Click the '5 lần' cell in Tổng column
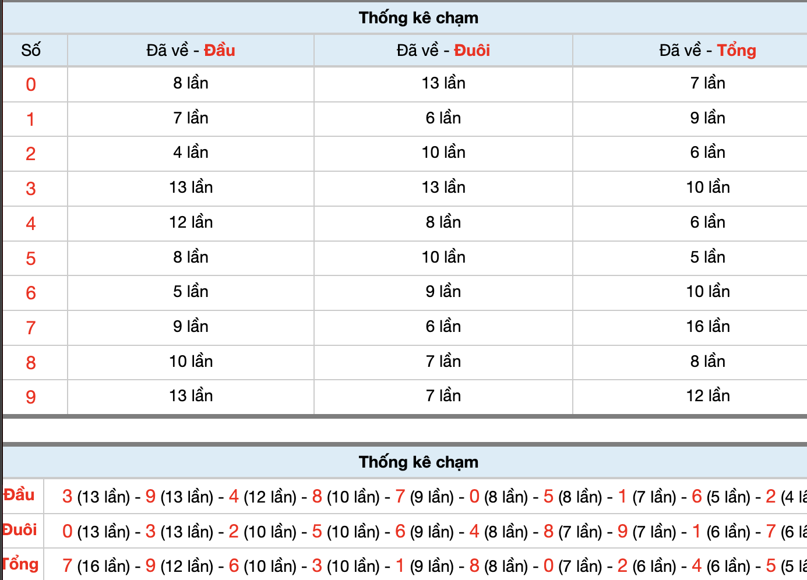Screen dimensions: 807x580 coord(708,257)
